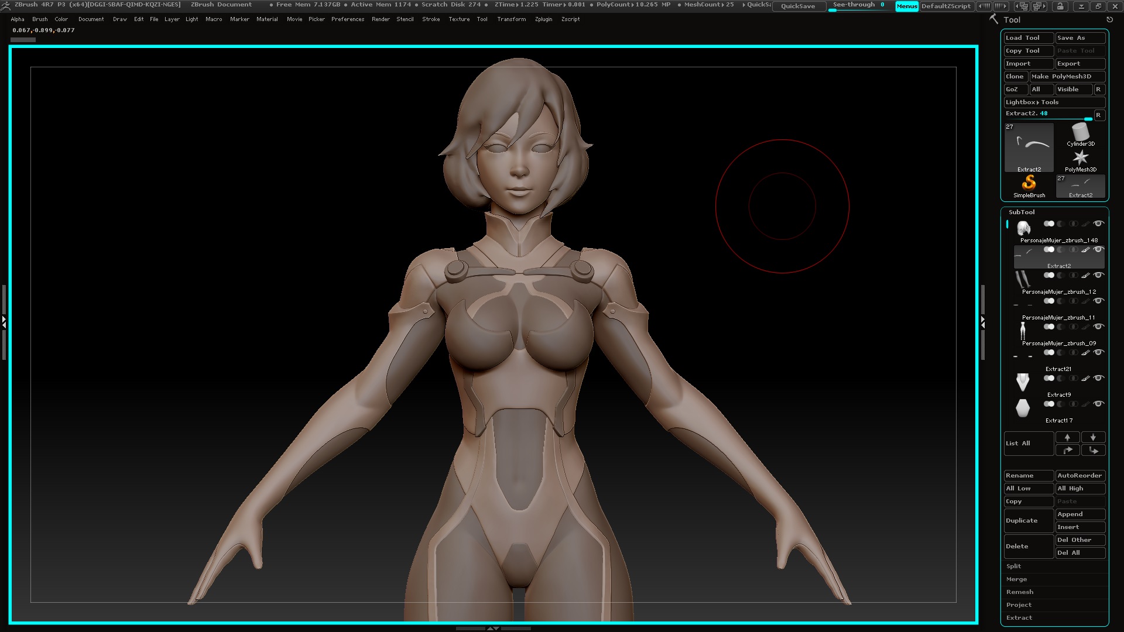The height and width of the screenshot is (632, 1124).
Task: Toggle the Menus button
Action: point(906,6)
